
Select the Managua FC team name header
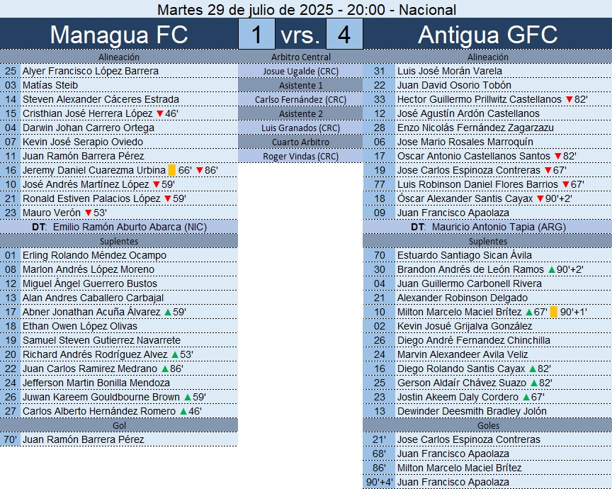click(119, 35)
